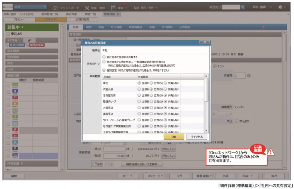The height and width of the screenshot is (189, 294).
Task: Click the document icon with red badge
Action: (x=113, y=8)
